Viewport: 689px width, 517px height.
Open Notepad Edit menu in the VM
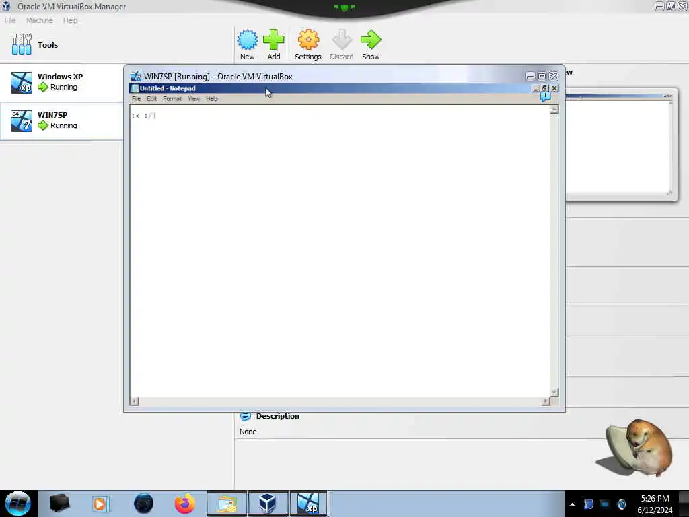coord(151,98)
